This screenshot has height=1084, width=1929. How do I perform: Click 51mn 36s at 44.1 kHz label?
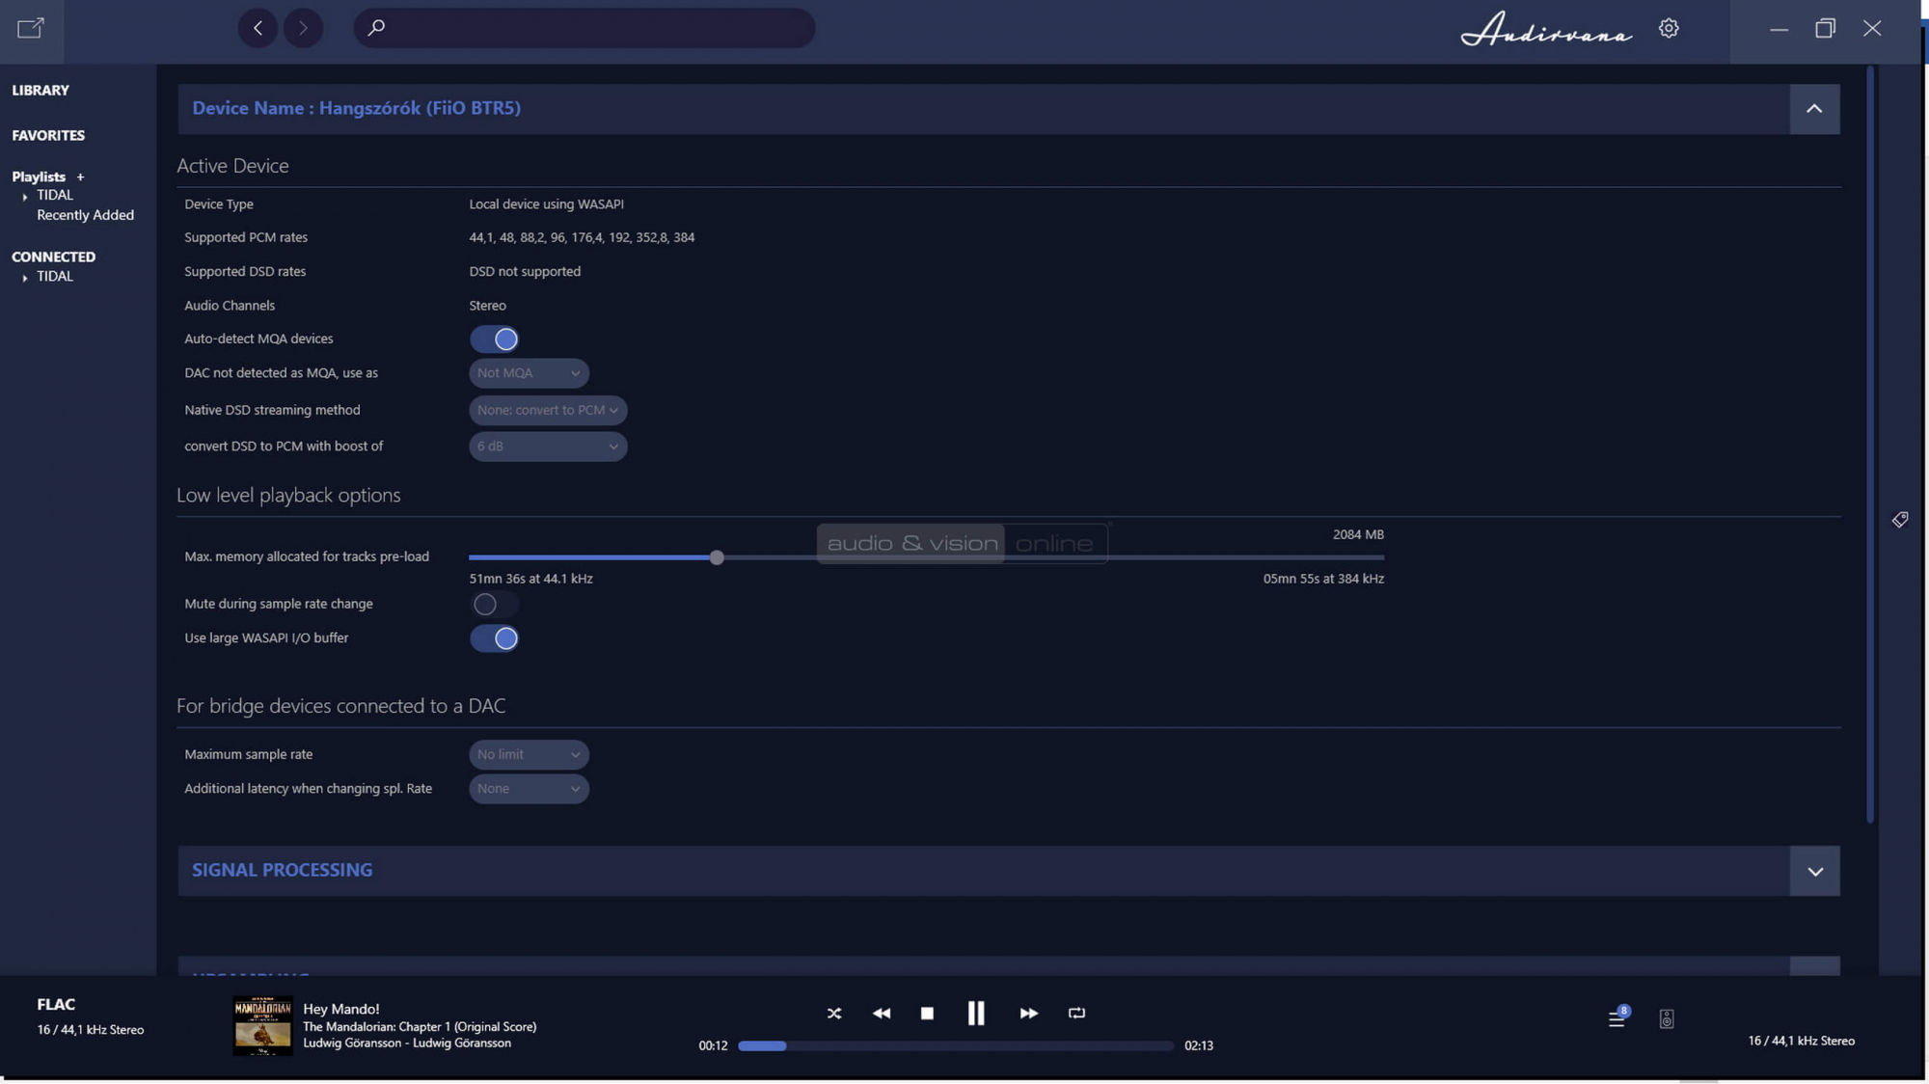click(530, 579)
